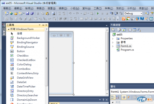Cut selection with the scissors icon

38,13
